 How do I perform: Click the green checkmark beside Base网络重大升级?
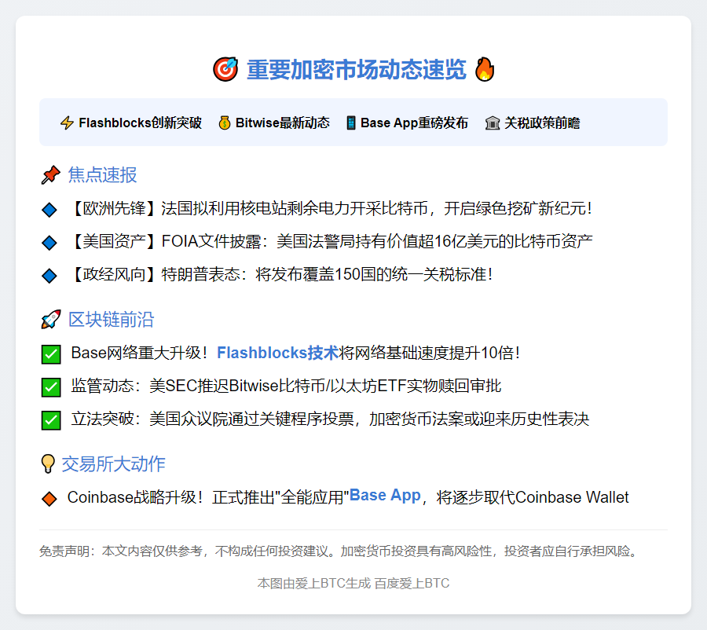pyautogui.click(x=50, y=354)
